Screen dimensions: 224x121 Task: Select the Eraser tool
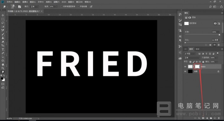3,42
